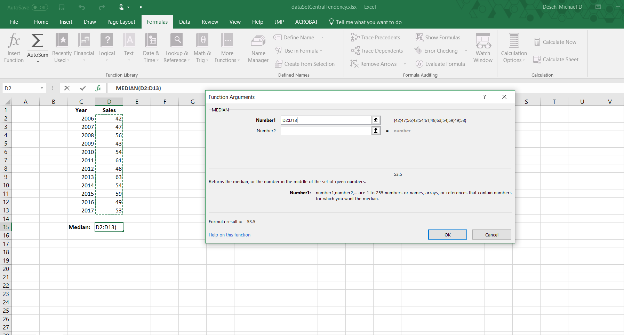Open the Watch Window tool
This screenshot has width=624, height=335.
pos(483,48)
